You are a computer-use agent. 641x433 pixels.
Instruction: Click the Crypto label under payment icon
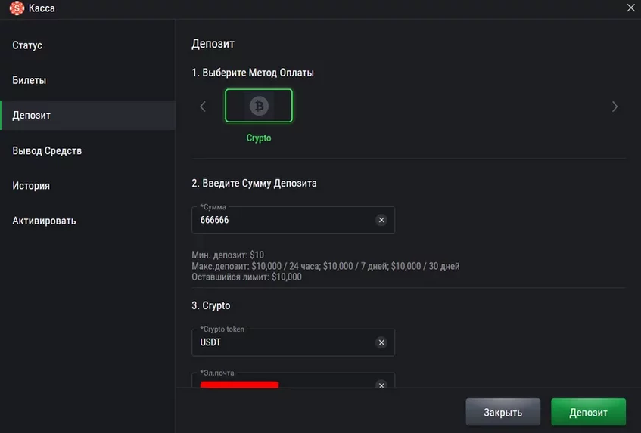point(259,138)
